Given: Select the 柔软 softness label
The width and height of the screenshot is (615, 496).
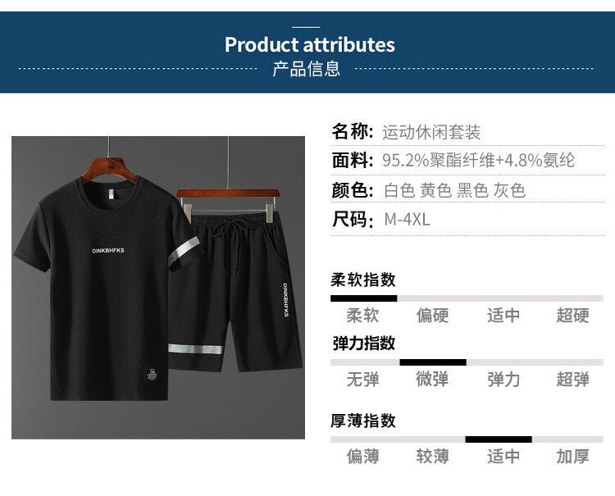Looking at the screenshot, I should (362, 316).
